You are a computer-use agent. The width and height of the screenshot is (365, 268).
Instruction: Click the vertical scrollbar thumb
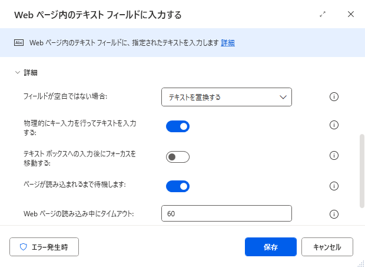[x=362, y=171]
